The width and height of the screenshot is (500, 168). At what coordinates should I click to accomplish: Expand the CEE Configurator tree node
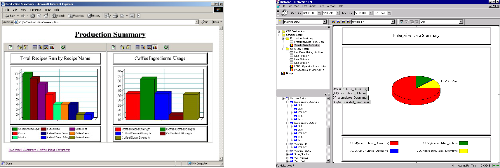point(279,31)
